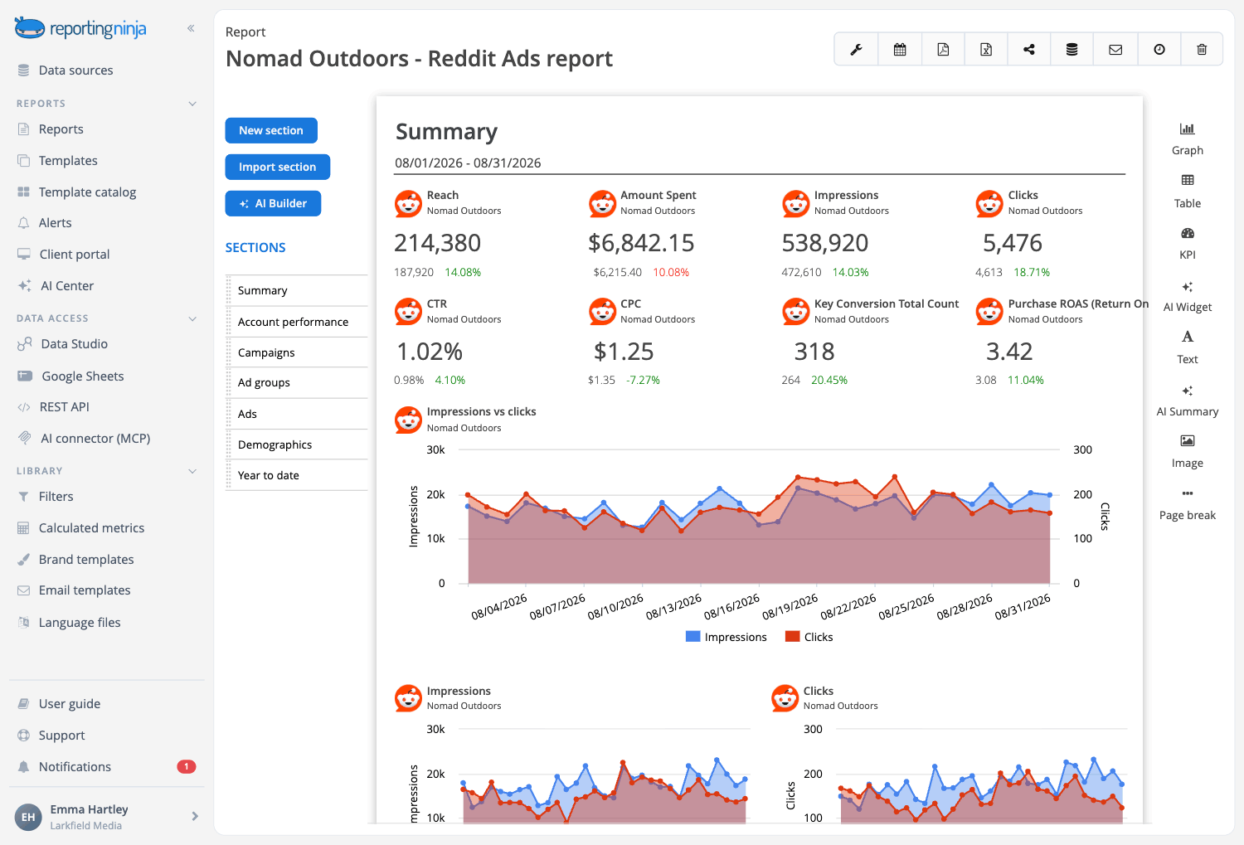Open the User guide

70,704
